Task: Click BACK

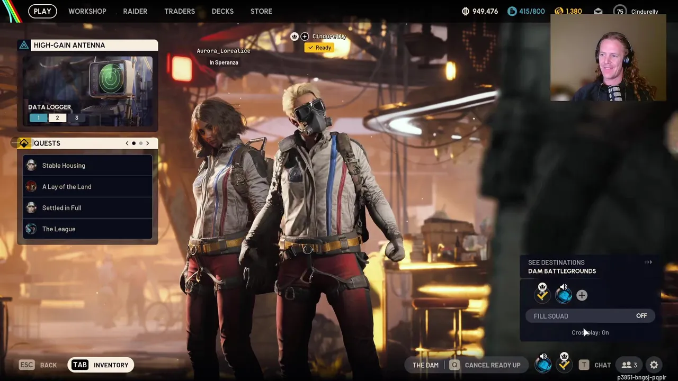Action: (48, 365)
